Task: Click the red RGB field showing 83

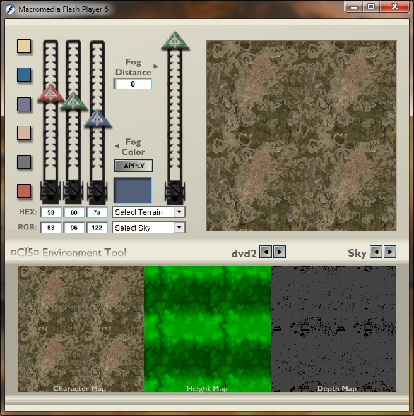Action: 51,228
